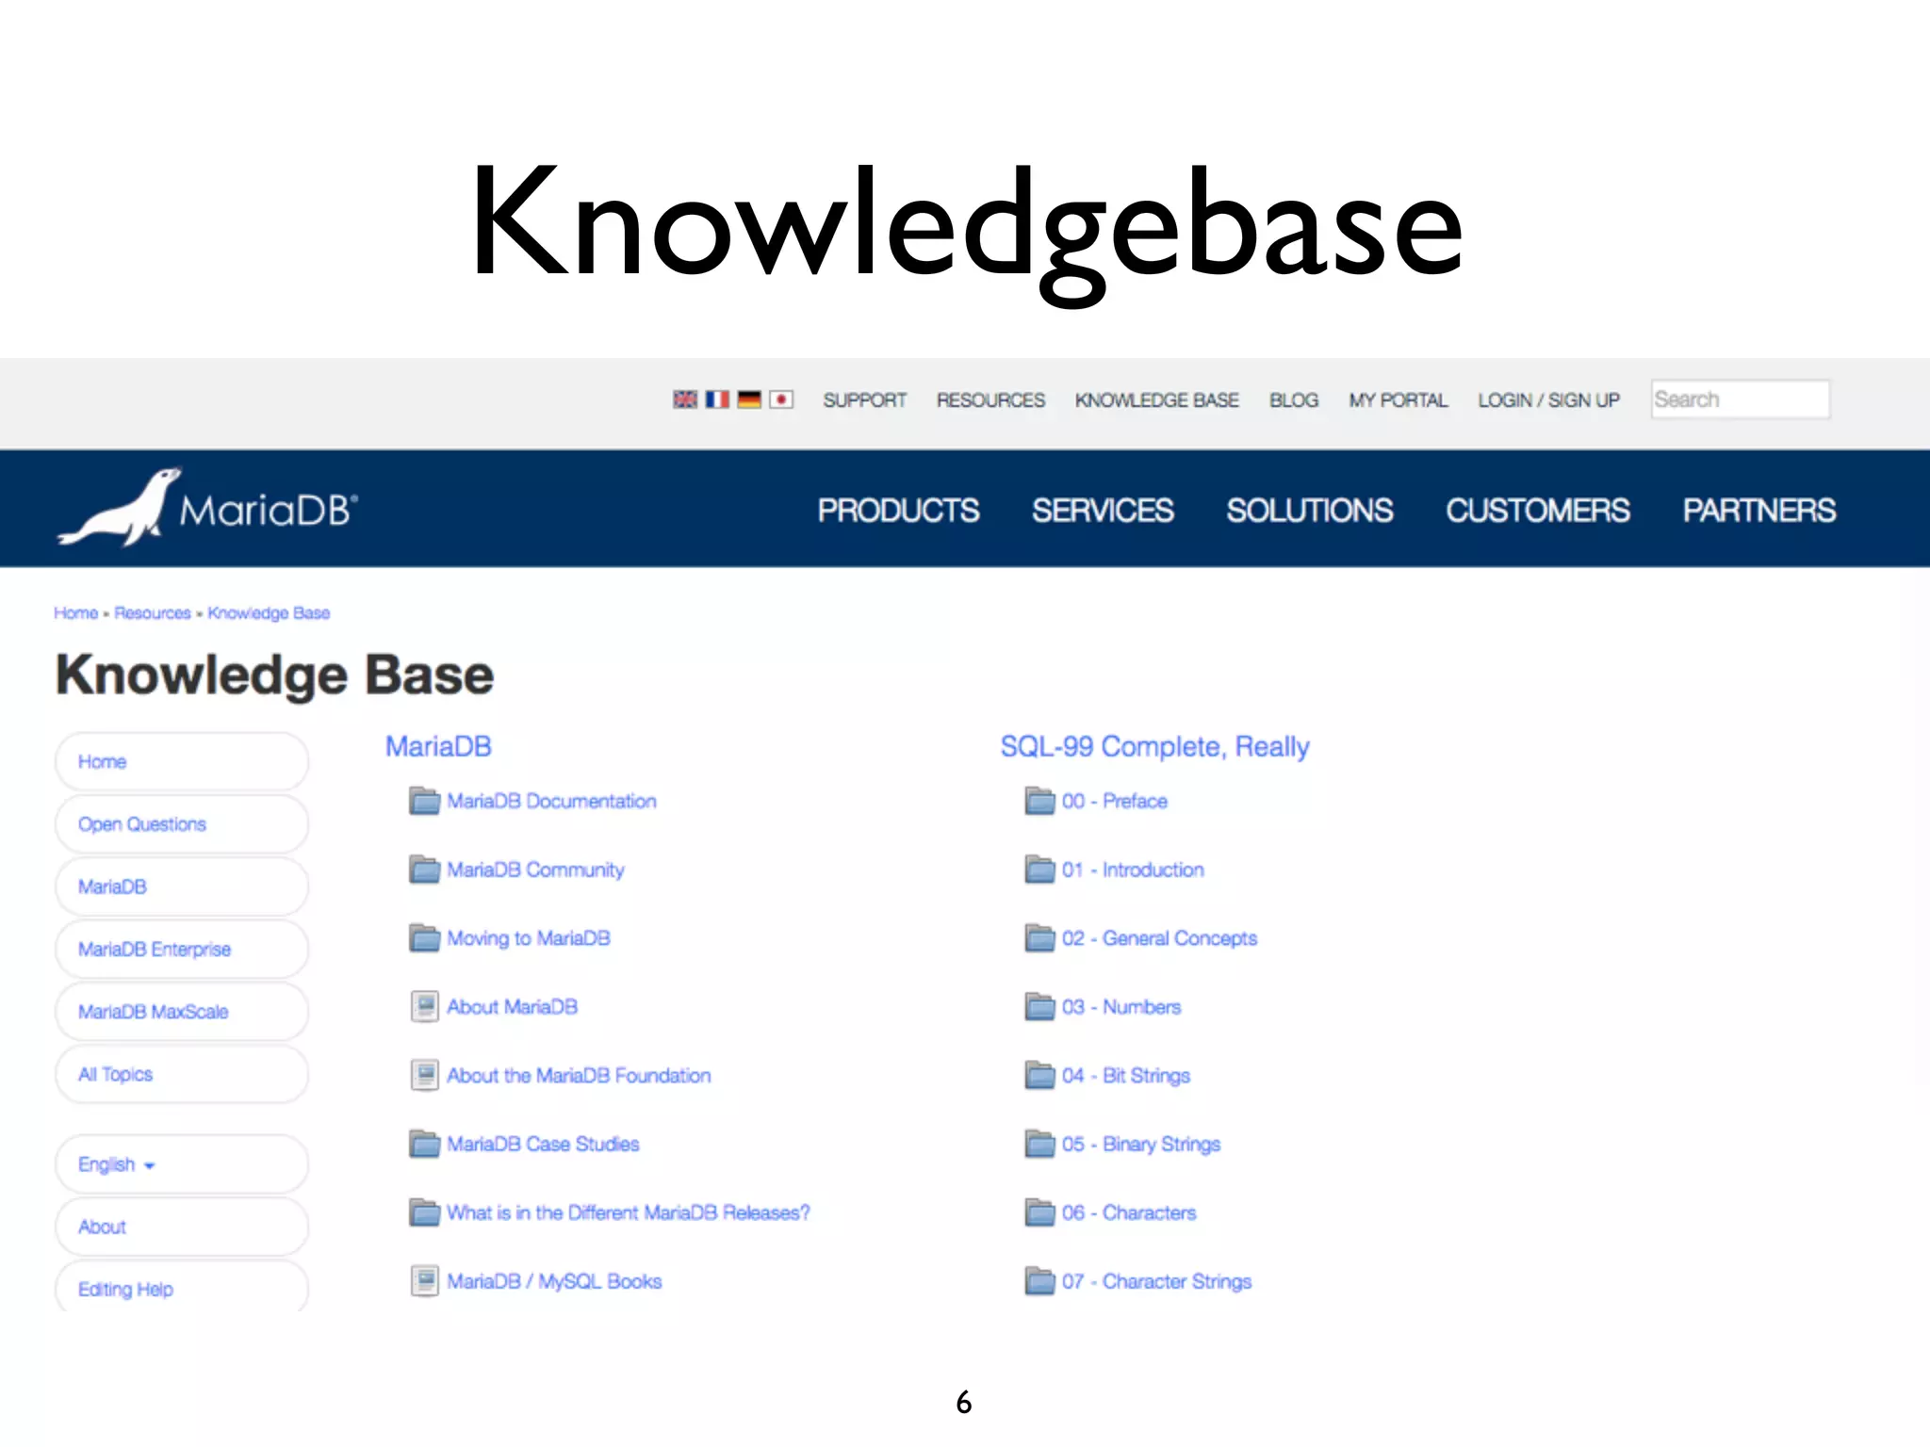Open the MariaDB Community folder icon
Image resolution: width=1930 pixels, height=1447 pixels.
[425, 870]
